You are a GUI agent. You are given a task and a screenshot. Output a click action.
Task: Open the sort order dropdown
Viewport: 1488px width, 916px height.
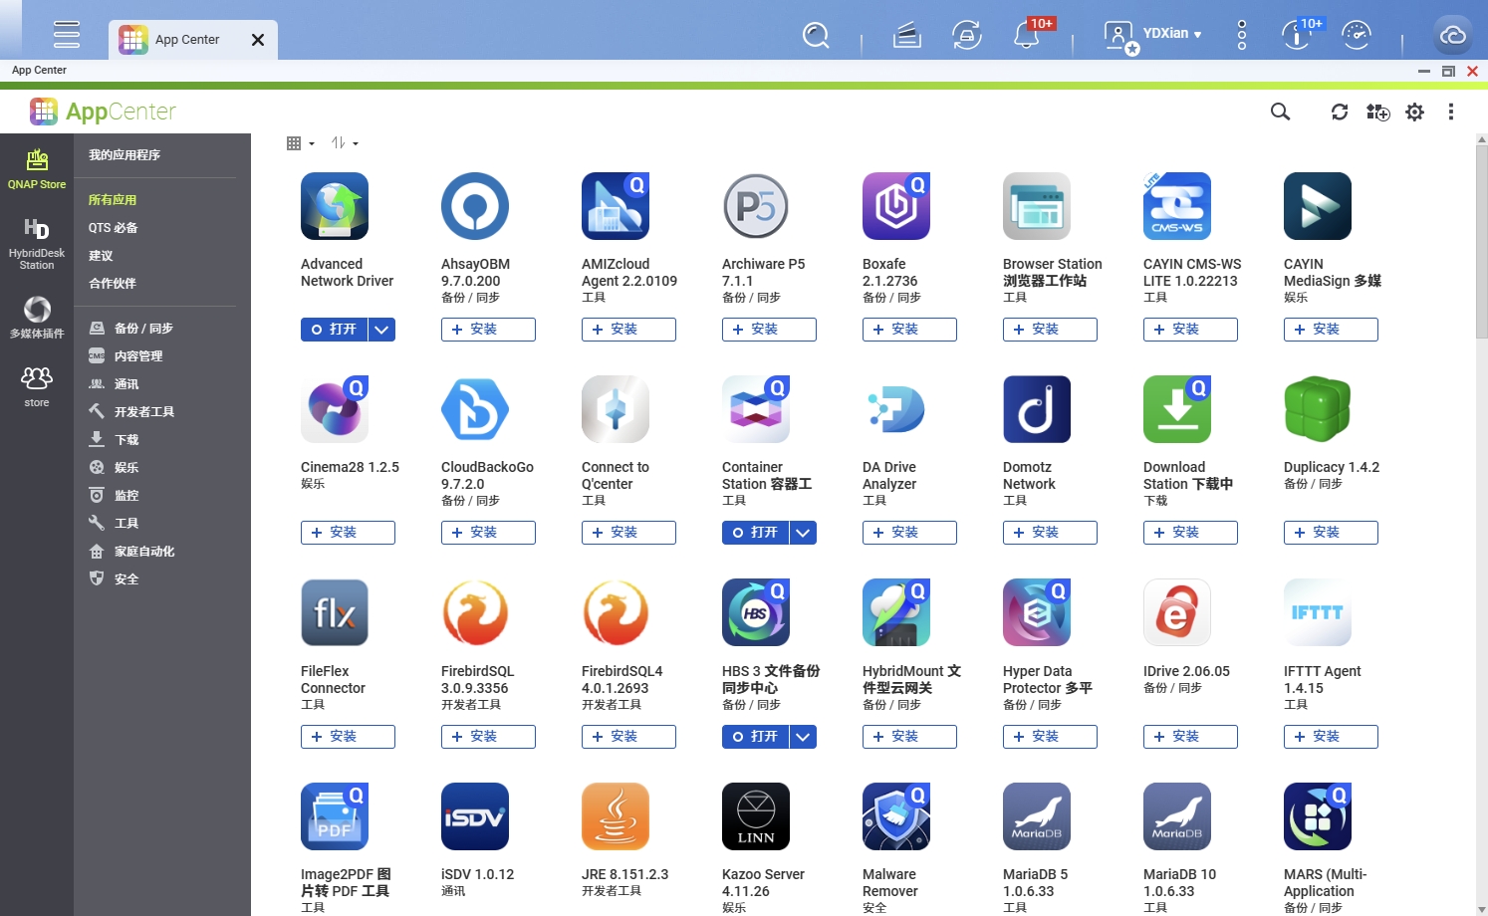coord(344,143)
